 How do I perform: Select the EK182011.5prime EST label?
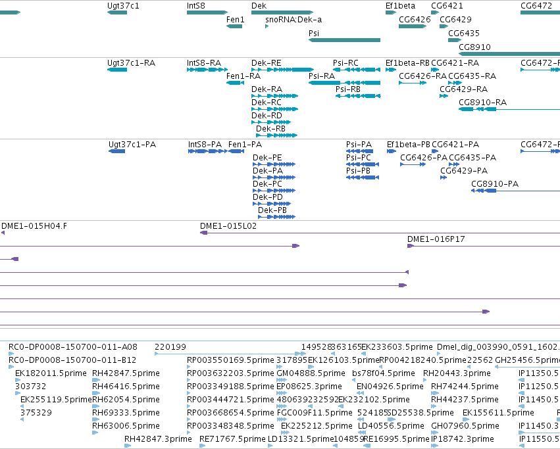(51, 373)
